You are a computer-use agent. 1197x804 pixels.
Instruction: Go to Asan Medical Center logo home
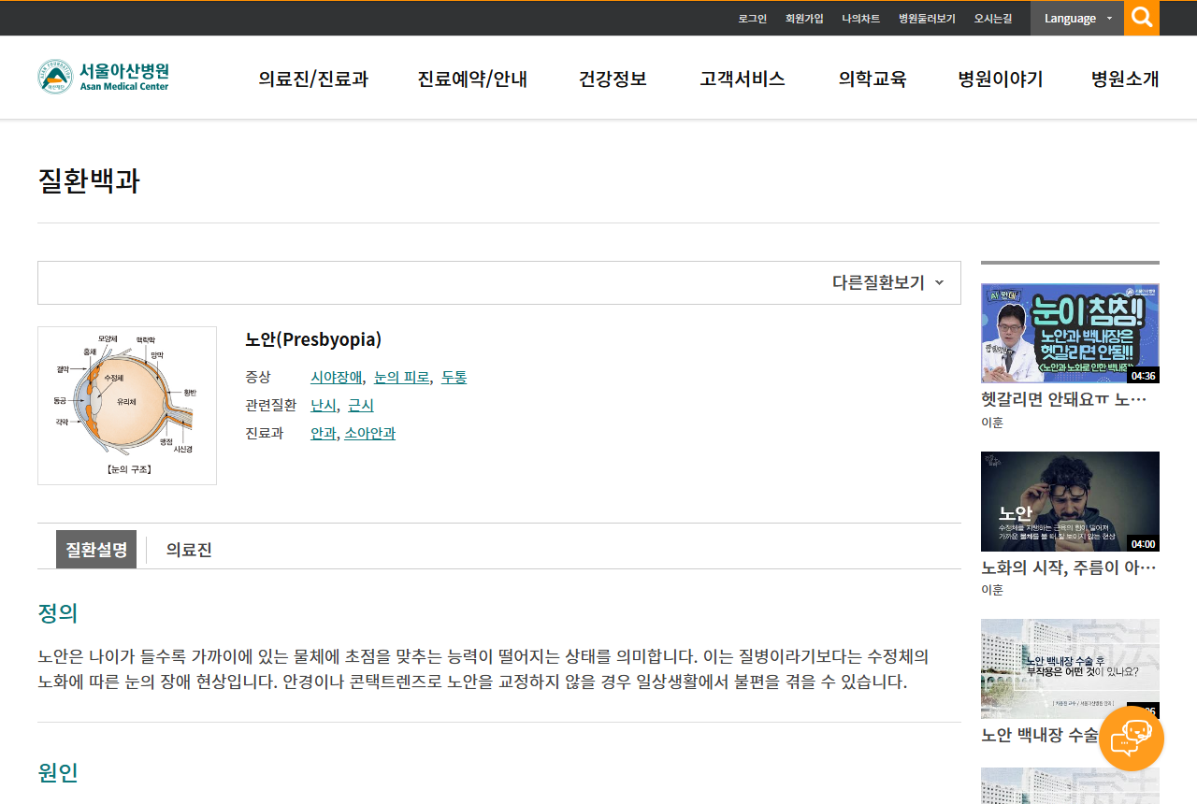click(104, 77)
